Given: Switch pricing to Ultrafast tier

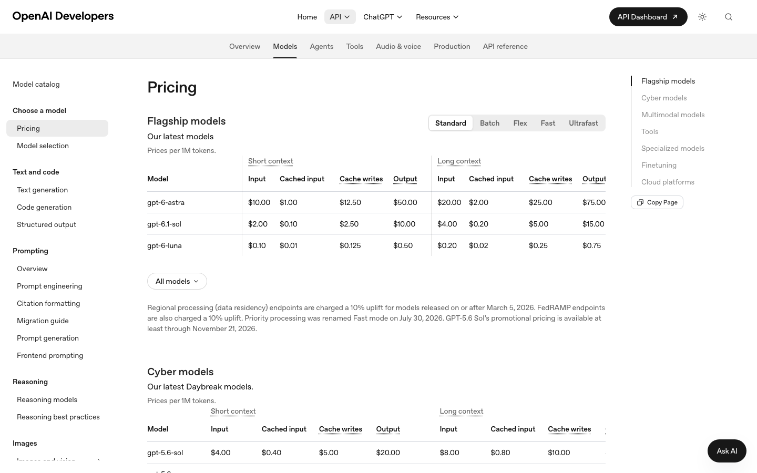Looking at the screenshot, I should pyautogui.click(x=584, y=123).
